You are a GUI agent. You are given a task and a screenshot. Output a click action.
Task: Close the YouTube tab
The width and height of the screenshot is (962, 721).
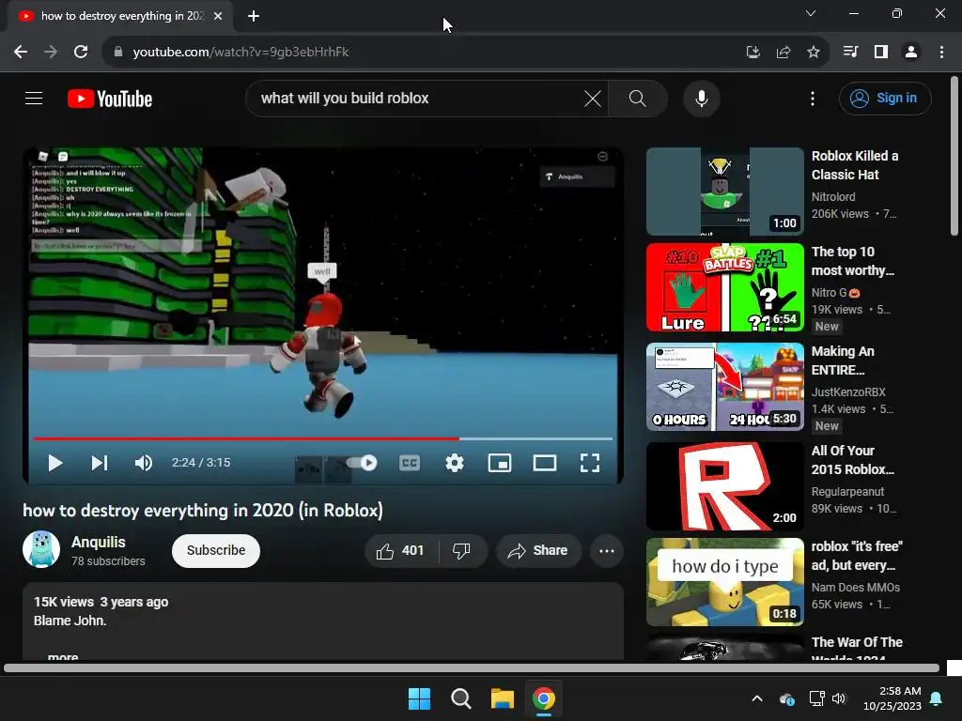218,16
